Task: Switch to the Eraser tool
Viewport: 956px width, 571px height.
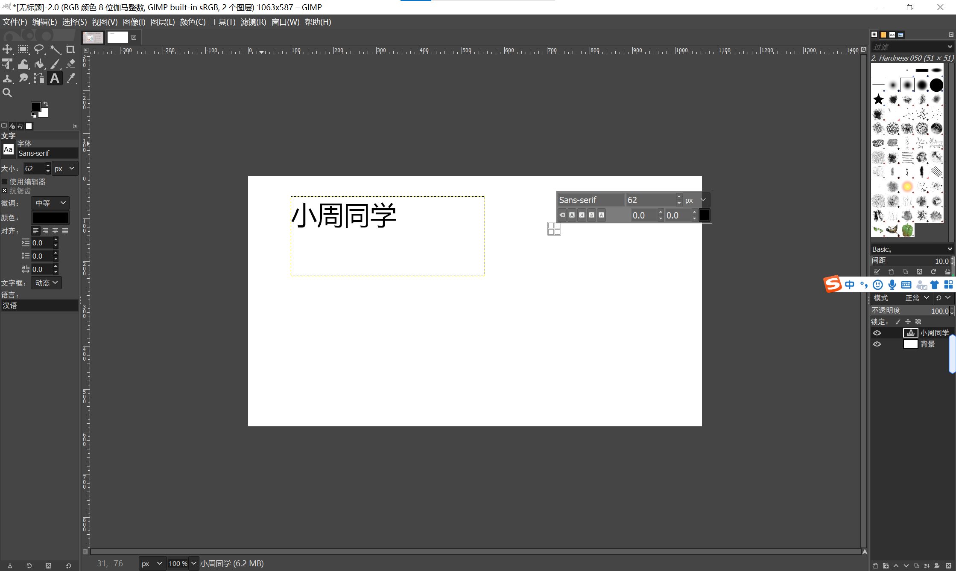Action: [x=71, y=64]
